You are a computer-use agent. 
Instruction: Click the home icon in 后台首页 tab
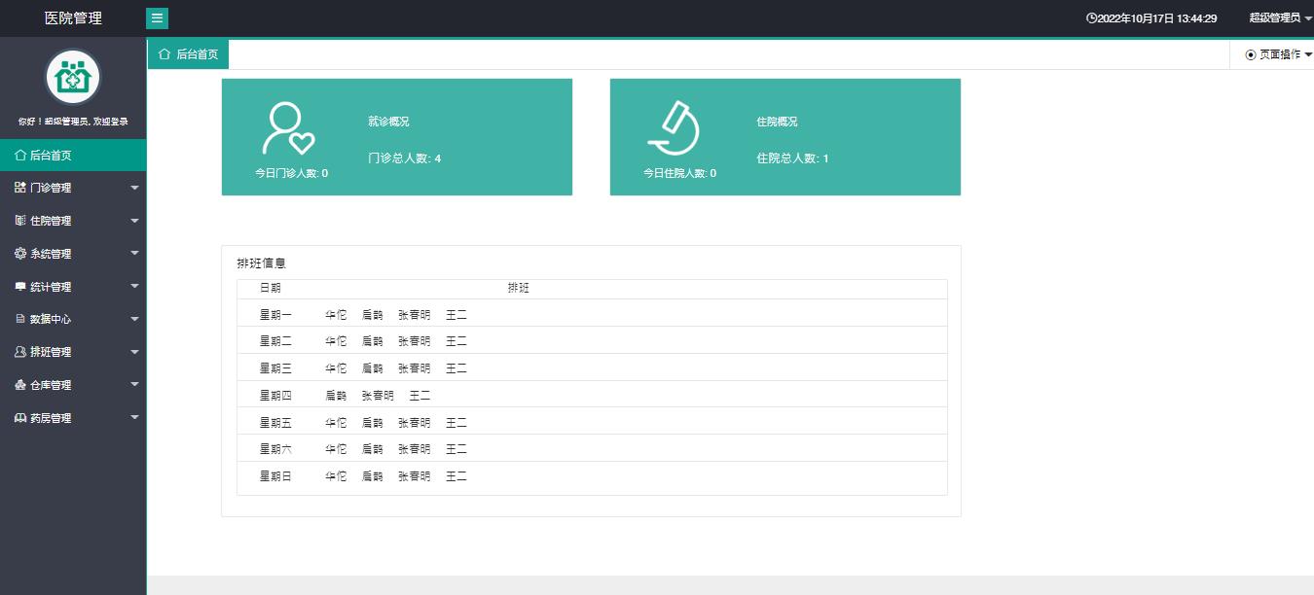tap(164, 54)
